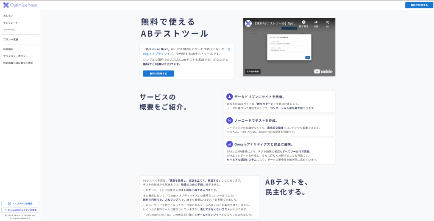Open 利用規約 in the sidebar
The height and width of the screenshot is (221, 434).
(8, 49)
